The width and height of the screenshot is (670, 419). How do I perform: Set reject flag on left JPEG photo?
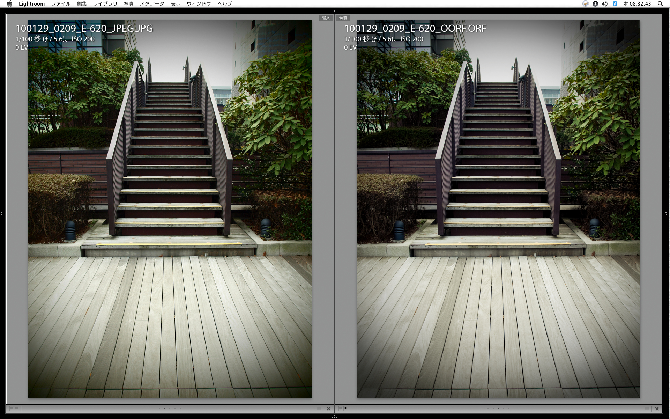16,408
